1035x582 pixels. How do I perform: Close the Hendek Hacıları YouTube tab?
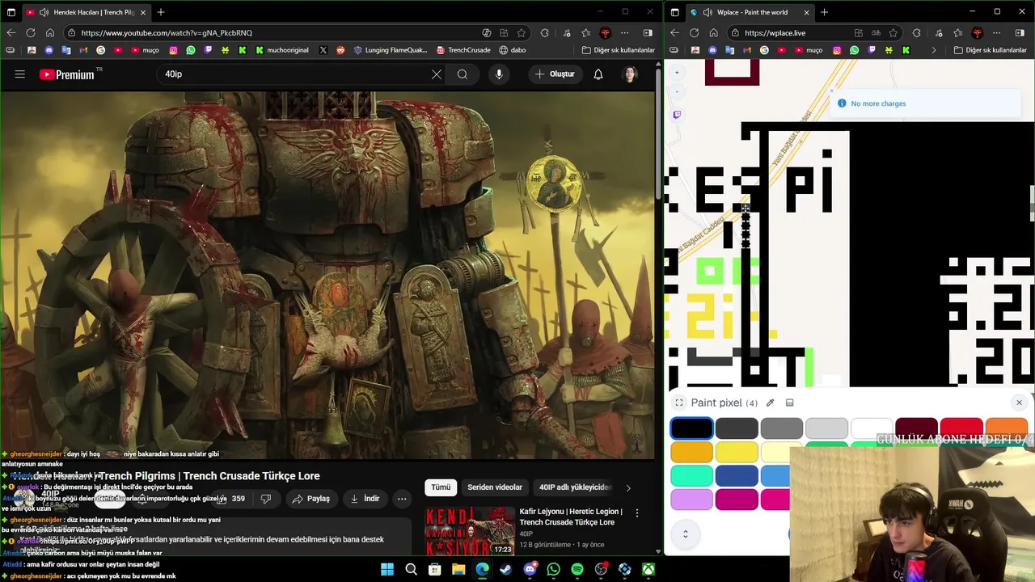coord(143,12)
